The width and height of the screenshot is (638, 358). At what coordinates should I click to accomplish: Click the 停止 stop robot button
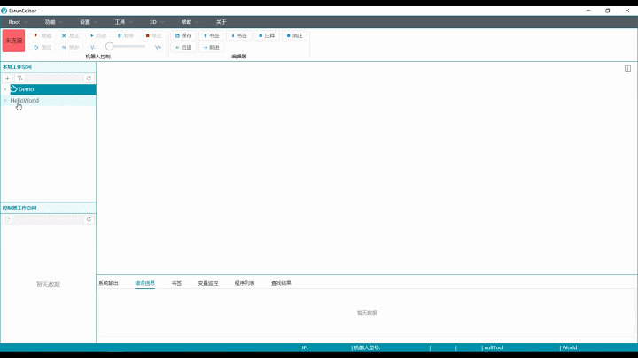click(x=153, y=35)
